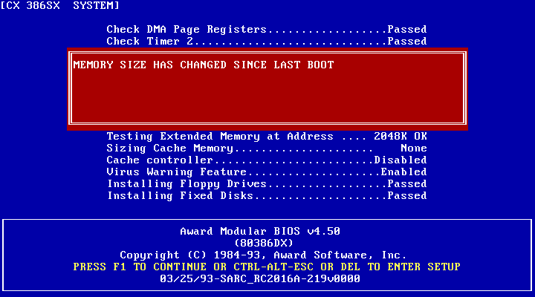Click the PRESS F1 TO CONTINUE prompt
Image resolution: width=535 pixels, height=297 pixels.
[267, 267]
